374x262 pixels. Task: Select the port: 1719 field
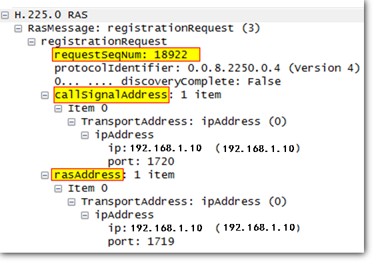coord(141,242)
